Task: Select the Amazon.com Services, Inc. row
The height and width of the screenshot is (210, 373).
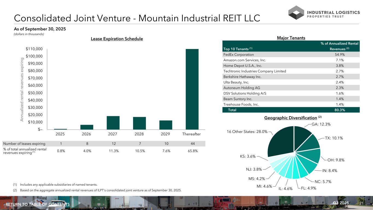Action: (x=291, y=60)
